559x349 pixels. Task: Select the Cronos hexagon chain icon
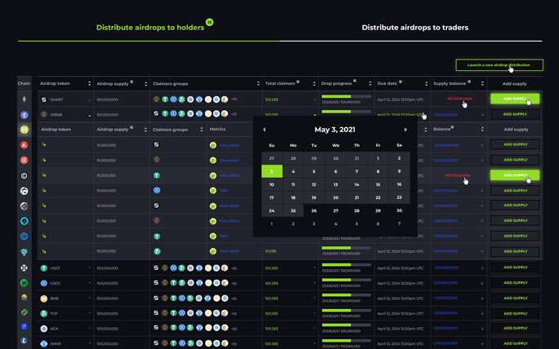[25, 176]
